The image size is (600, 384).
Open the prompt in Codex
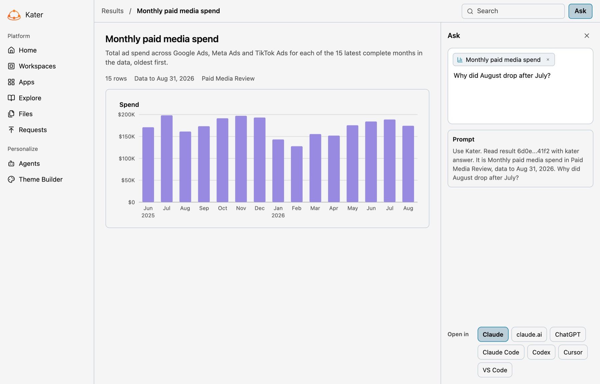click(541, 352)
